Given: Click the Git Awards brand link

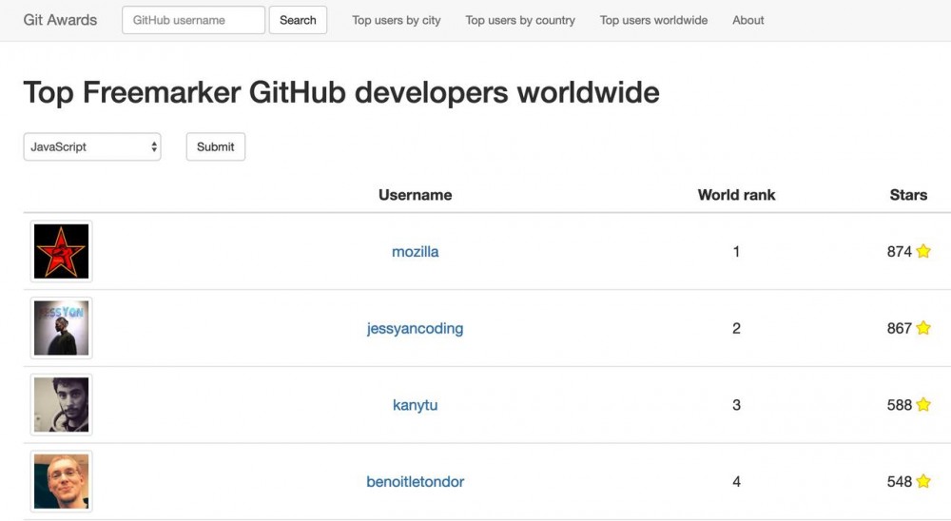Looking at the screenshot, I should point(60,20).
